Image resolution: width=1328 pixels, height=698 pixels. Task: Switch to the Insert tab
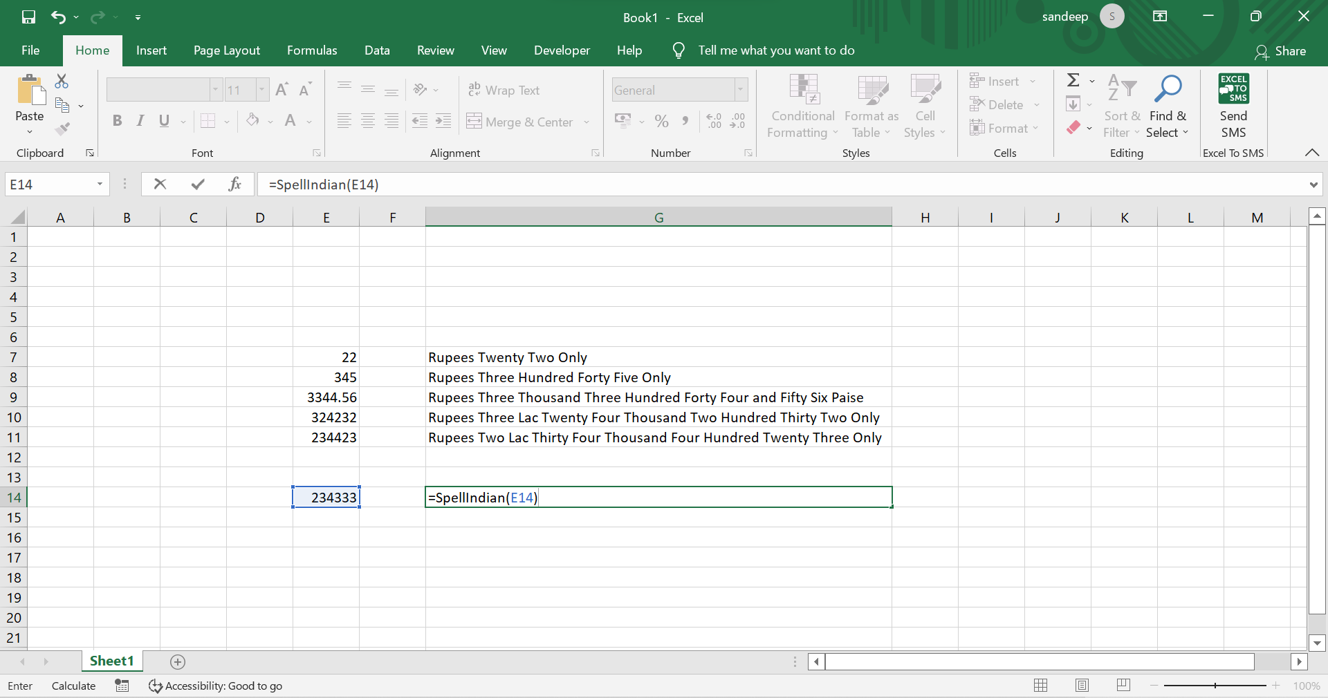[x=151, y=50]
